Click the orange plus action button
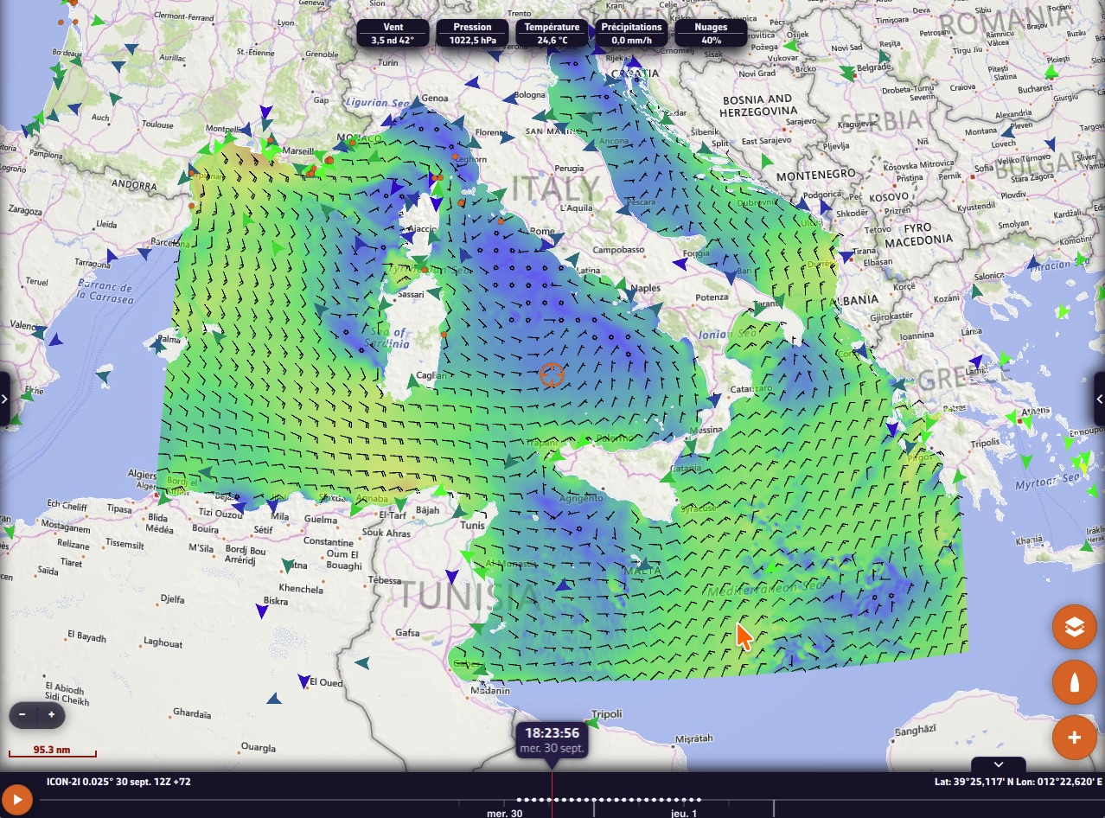The image size is (1105, 818). 1074,738
